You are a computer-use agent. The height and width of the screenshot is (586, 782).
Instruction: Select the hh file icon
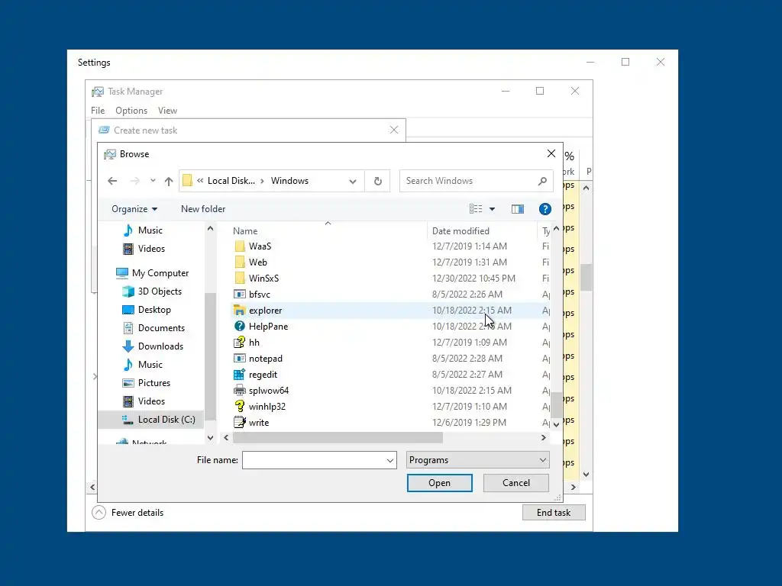click(x=239, y=343)
